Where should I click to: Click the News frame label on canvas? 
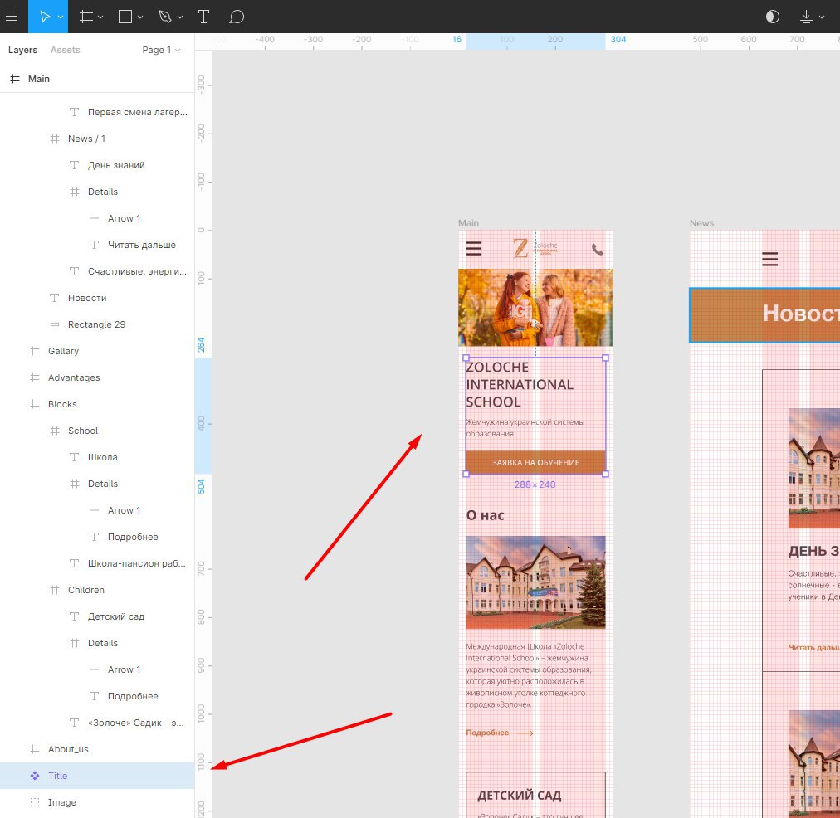click(701, 223)
